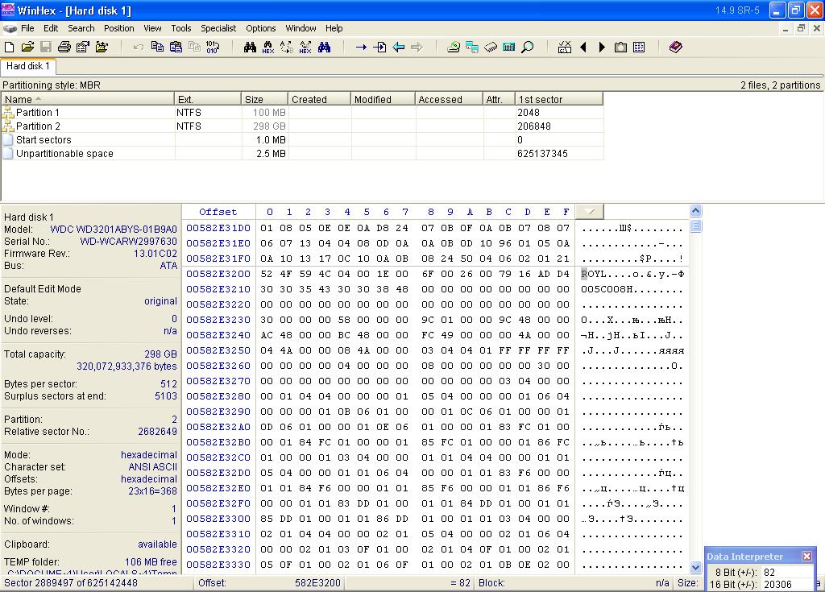
Task: Open the Help menu
Action: 334,28
